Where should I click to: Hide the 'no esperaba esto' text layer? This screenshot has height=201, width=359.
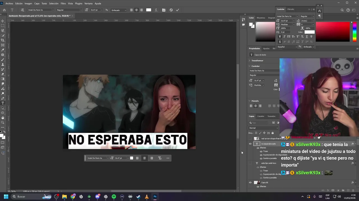click(250, 144)
